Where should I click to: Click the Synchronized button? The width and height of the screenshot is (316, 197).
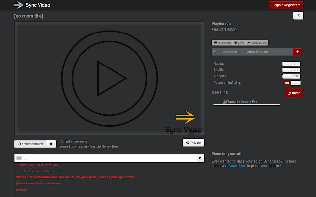pos(30,144)
